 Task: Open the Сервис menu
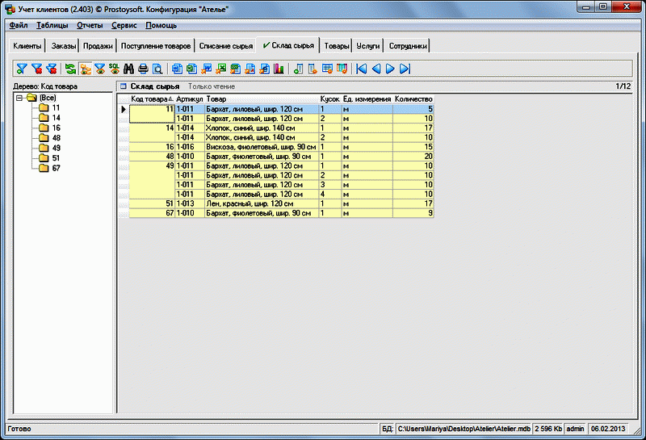[124, 25]
